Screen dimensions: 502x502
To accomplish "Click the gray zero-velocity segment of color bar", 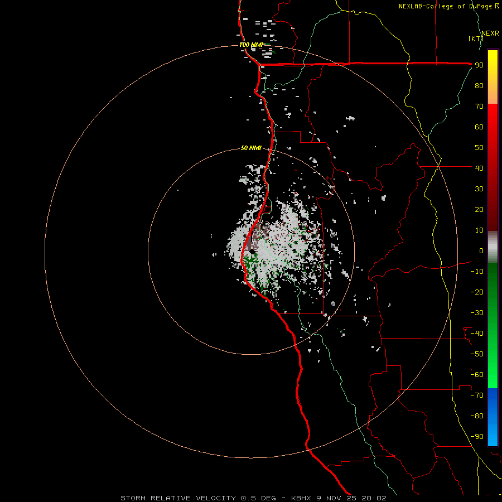I will [493, 247].
